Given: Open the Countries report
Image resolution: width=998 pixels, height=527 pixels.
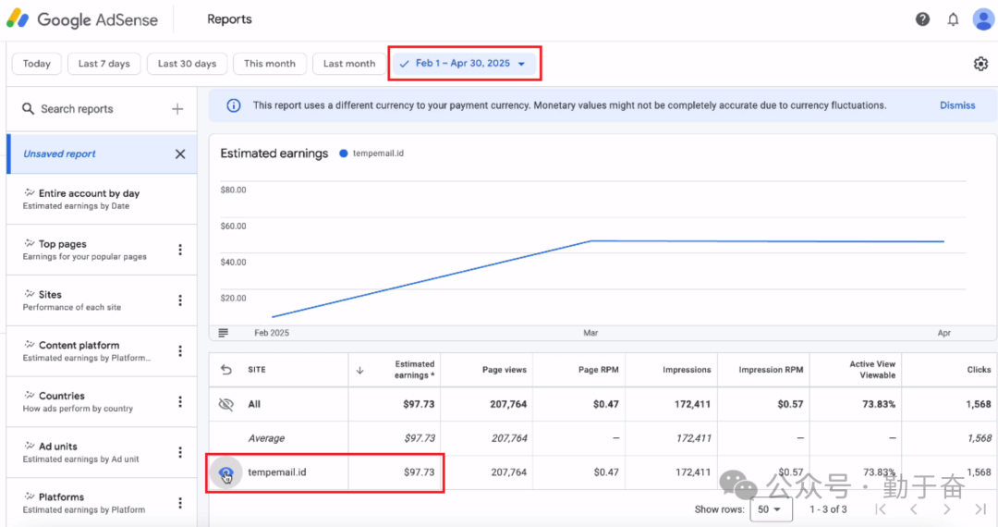Looking at the screenshot, I should (102, 401).
